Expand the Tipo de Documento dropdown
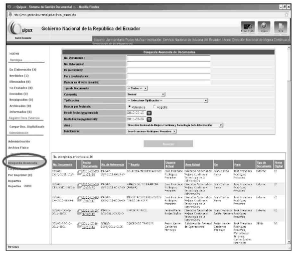Viewport: 295px width, 254px height. pyautogui.click(x=137, y=88)
